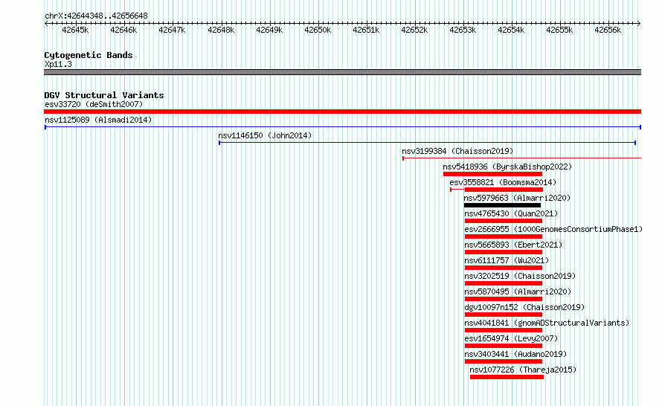Select the nsv5418936 red bar
The width and height of the screenshot is (662, 406).
coord(492,174)
